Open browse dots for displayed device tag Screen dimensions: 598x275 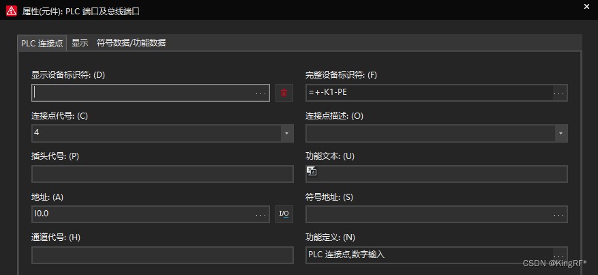click(x=262, y=93)
